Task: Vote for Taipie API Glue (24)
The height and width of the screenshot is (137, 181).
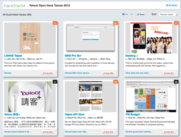Action: click(x=108, y=132)
